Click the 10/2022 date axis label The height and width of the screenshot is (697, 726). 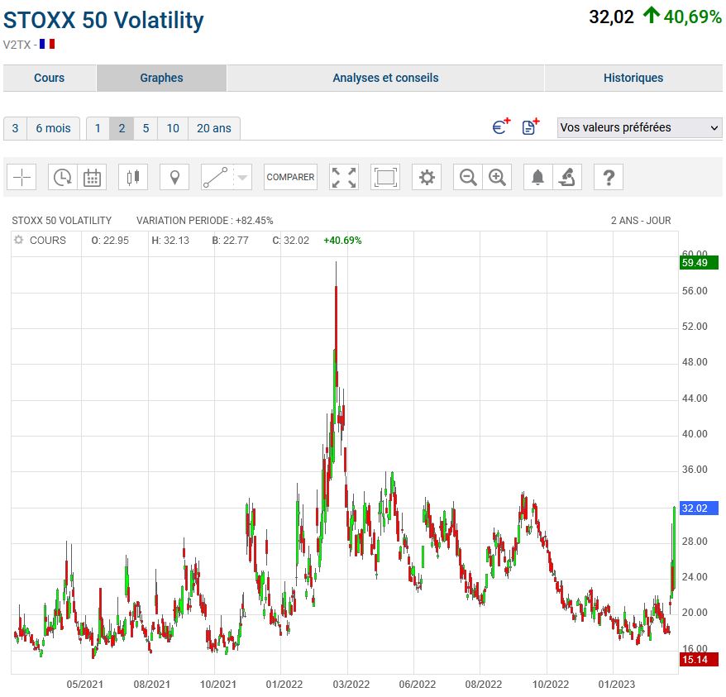tap(551, 684)
